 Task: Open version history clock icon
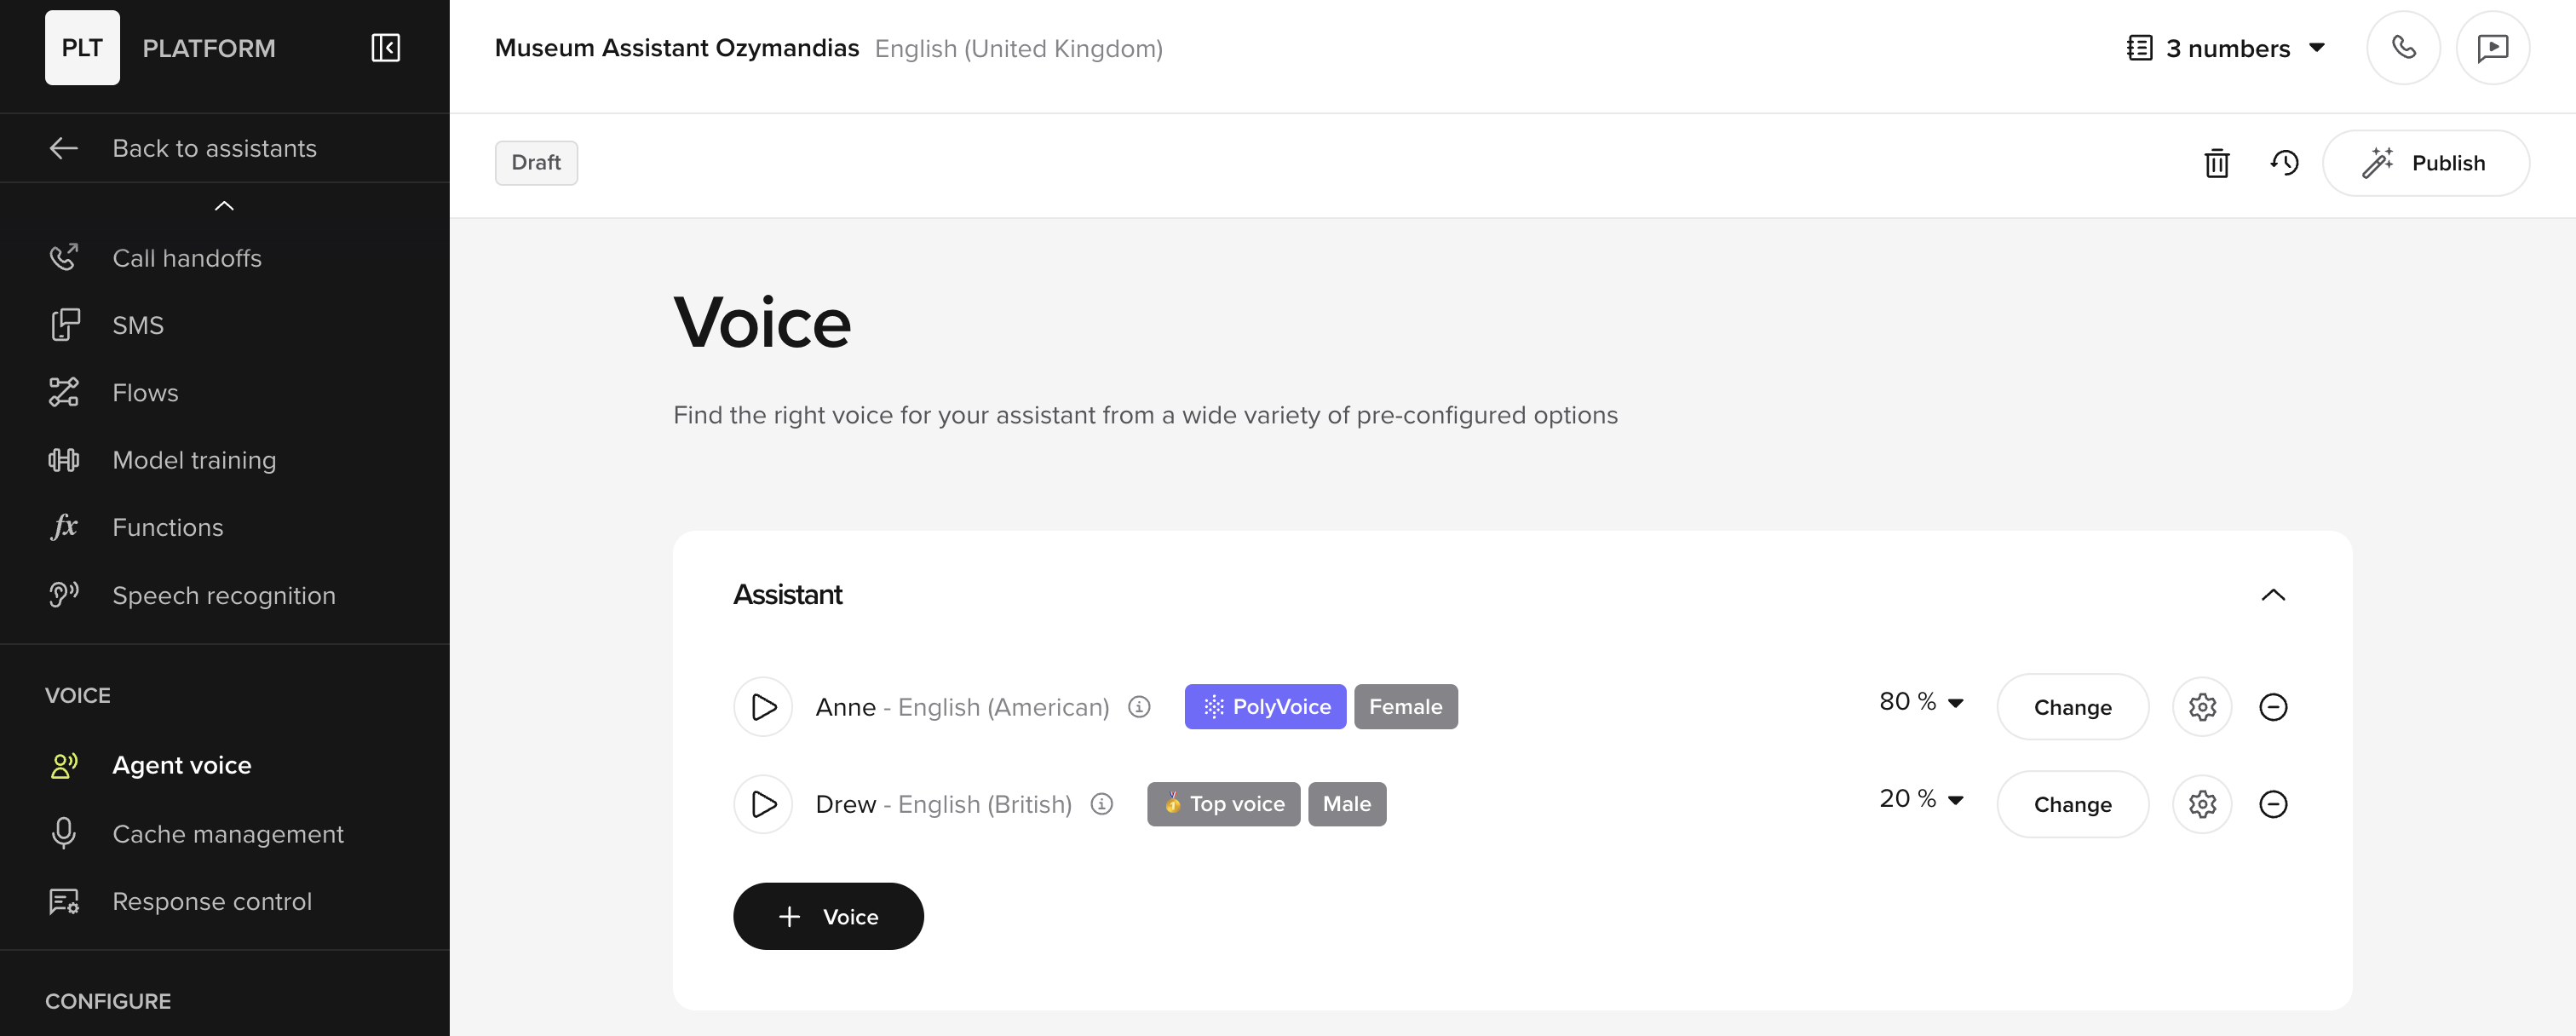pyautogui.click(x=2284, y=163)
